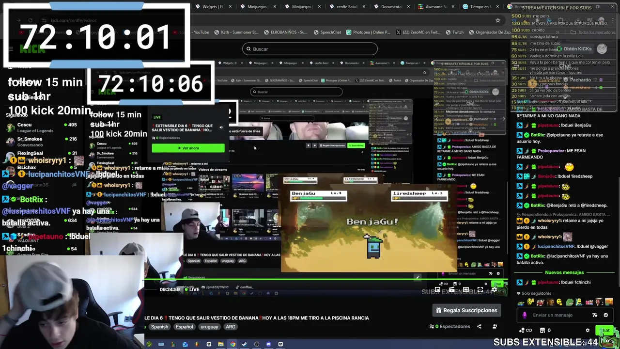Viewport: 620px width, 349px height.
Task: Toggle fullscreen on the stream player
Action: coord(480,290)
